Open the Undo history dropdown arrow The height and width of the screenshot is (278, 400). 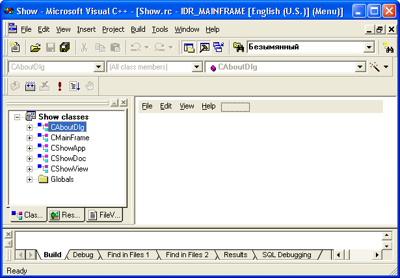point(146,47)
